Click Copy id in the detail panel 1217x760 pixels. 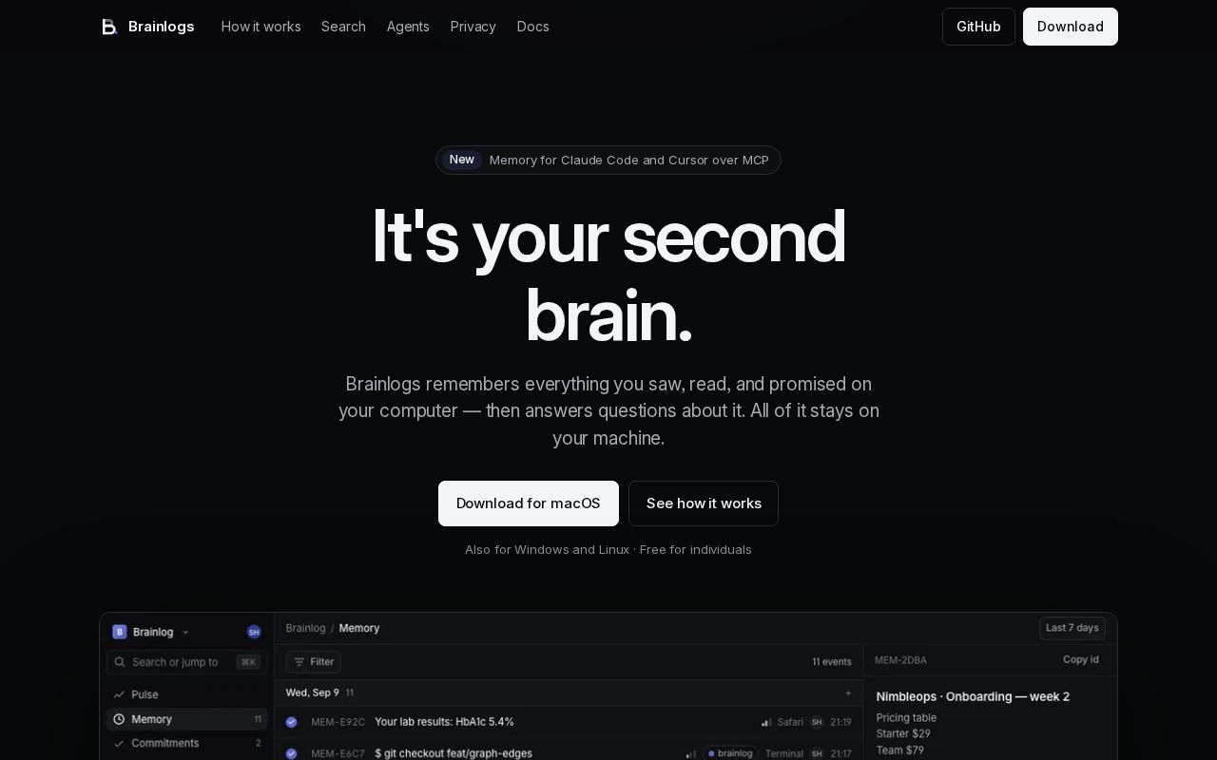pyautogui.click(x=1081, y=660)
